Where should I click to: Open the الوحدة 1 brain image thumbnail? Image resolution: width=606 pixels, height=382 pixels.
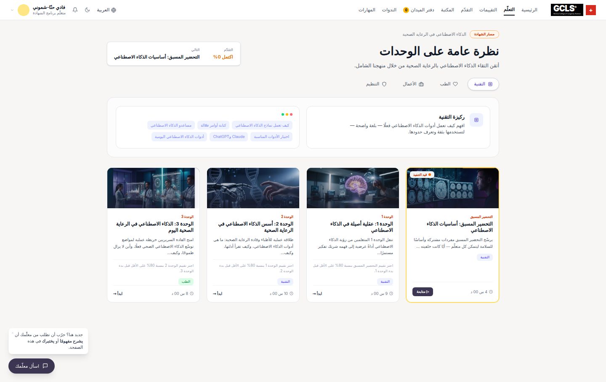[x=353, y=188]
